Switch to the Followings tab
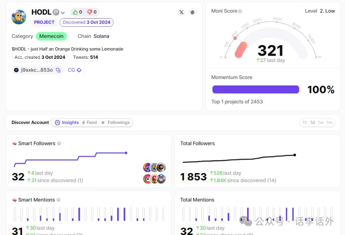 coord(116,123)
